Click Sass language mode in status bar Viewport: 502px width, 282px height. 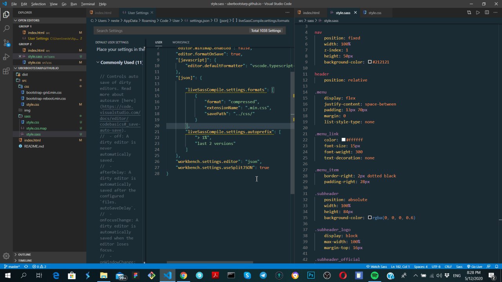pyautogui.click(x=459, y=266)
